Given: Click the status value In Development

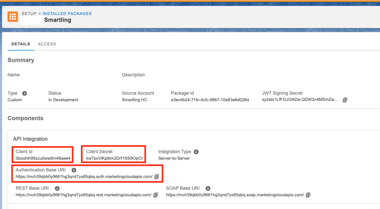Looking at the screenshot, I should tap(63, 100).
